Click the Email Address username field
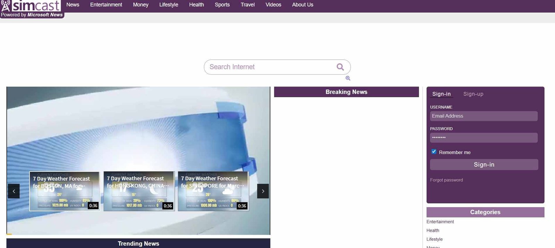 (x=484, y=116)
